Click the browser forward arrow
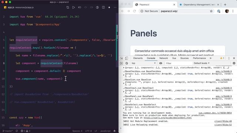 [x=128, y=11]
